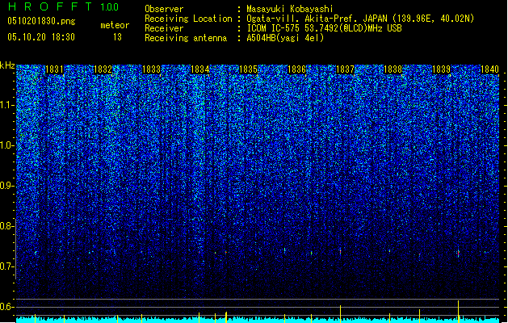The width and height of the screenshot is (508, 323).
Task: Click the 1838 time label
Action: coord(393,69)
